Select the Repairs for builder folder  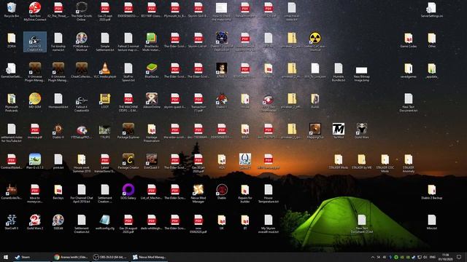click(x=245, y=194)
